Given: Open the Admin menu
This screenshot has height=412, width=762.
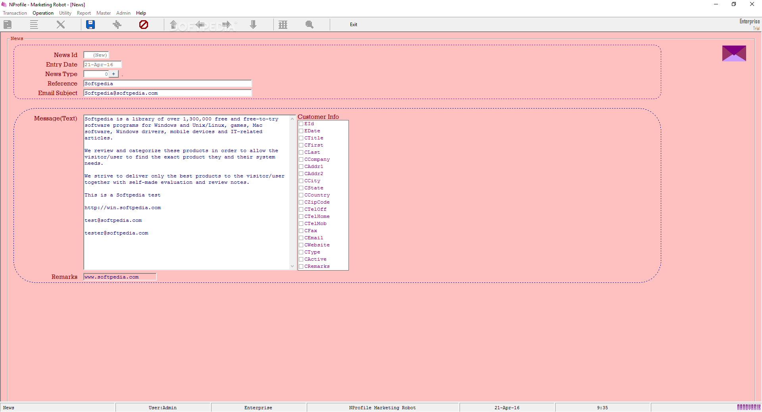Looking at the screenshot, I should pos(123,13).
